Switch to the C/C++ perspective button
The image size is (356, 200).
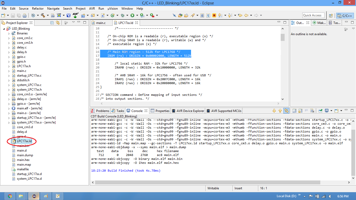[345, 16]
